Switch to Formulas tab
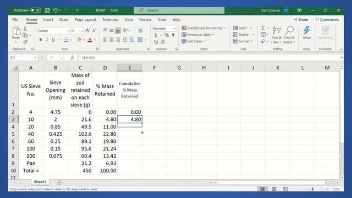 pos(110,20)
